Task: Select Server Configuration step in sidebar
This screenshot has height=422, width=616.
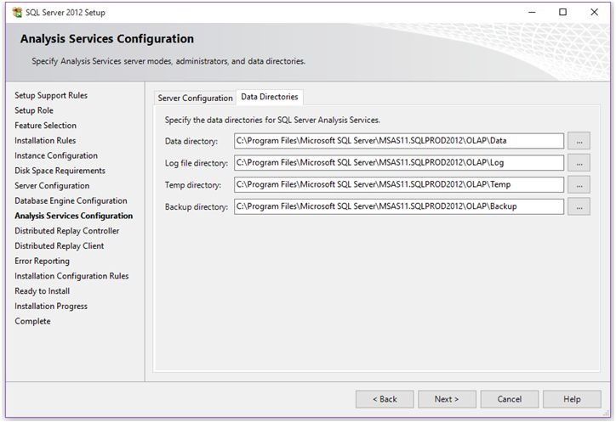Action: point(52,185)
